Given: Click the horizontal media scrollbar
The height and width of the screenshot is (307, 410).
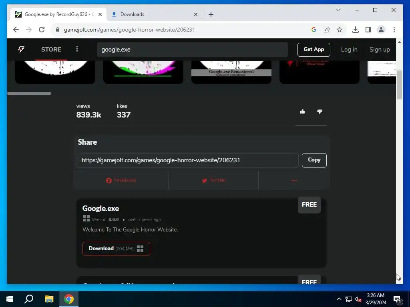Looking at the screenshot, I should tap(29, 93).
